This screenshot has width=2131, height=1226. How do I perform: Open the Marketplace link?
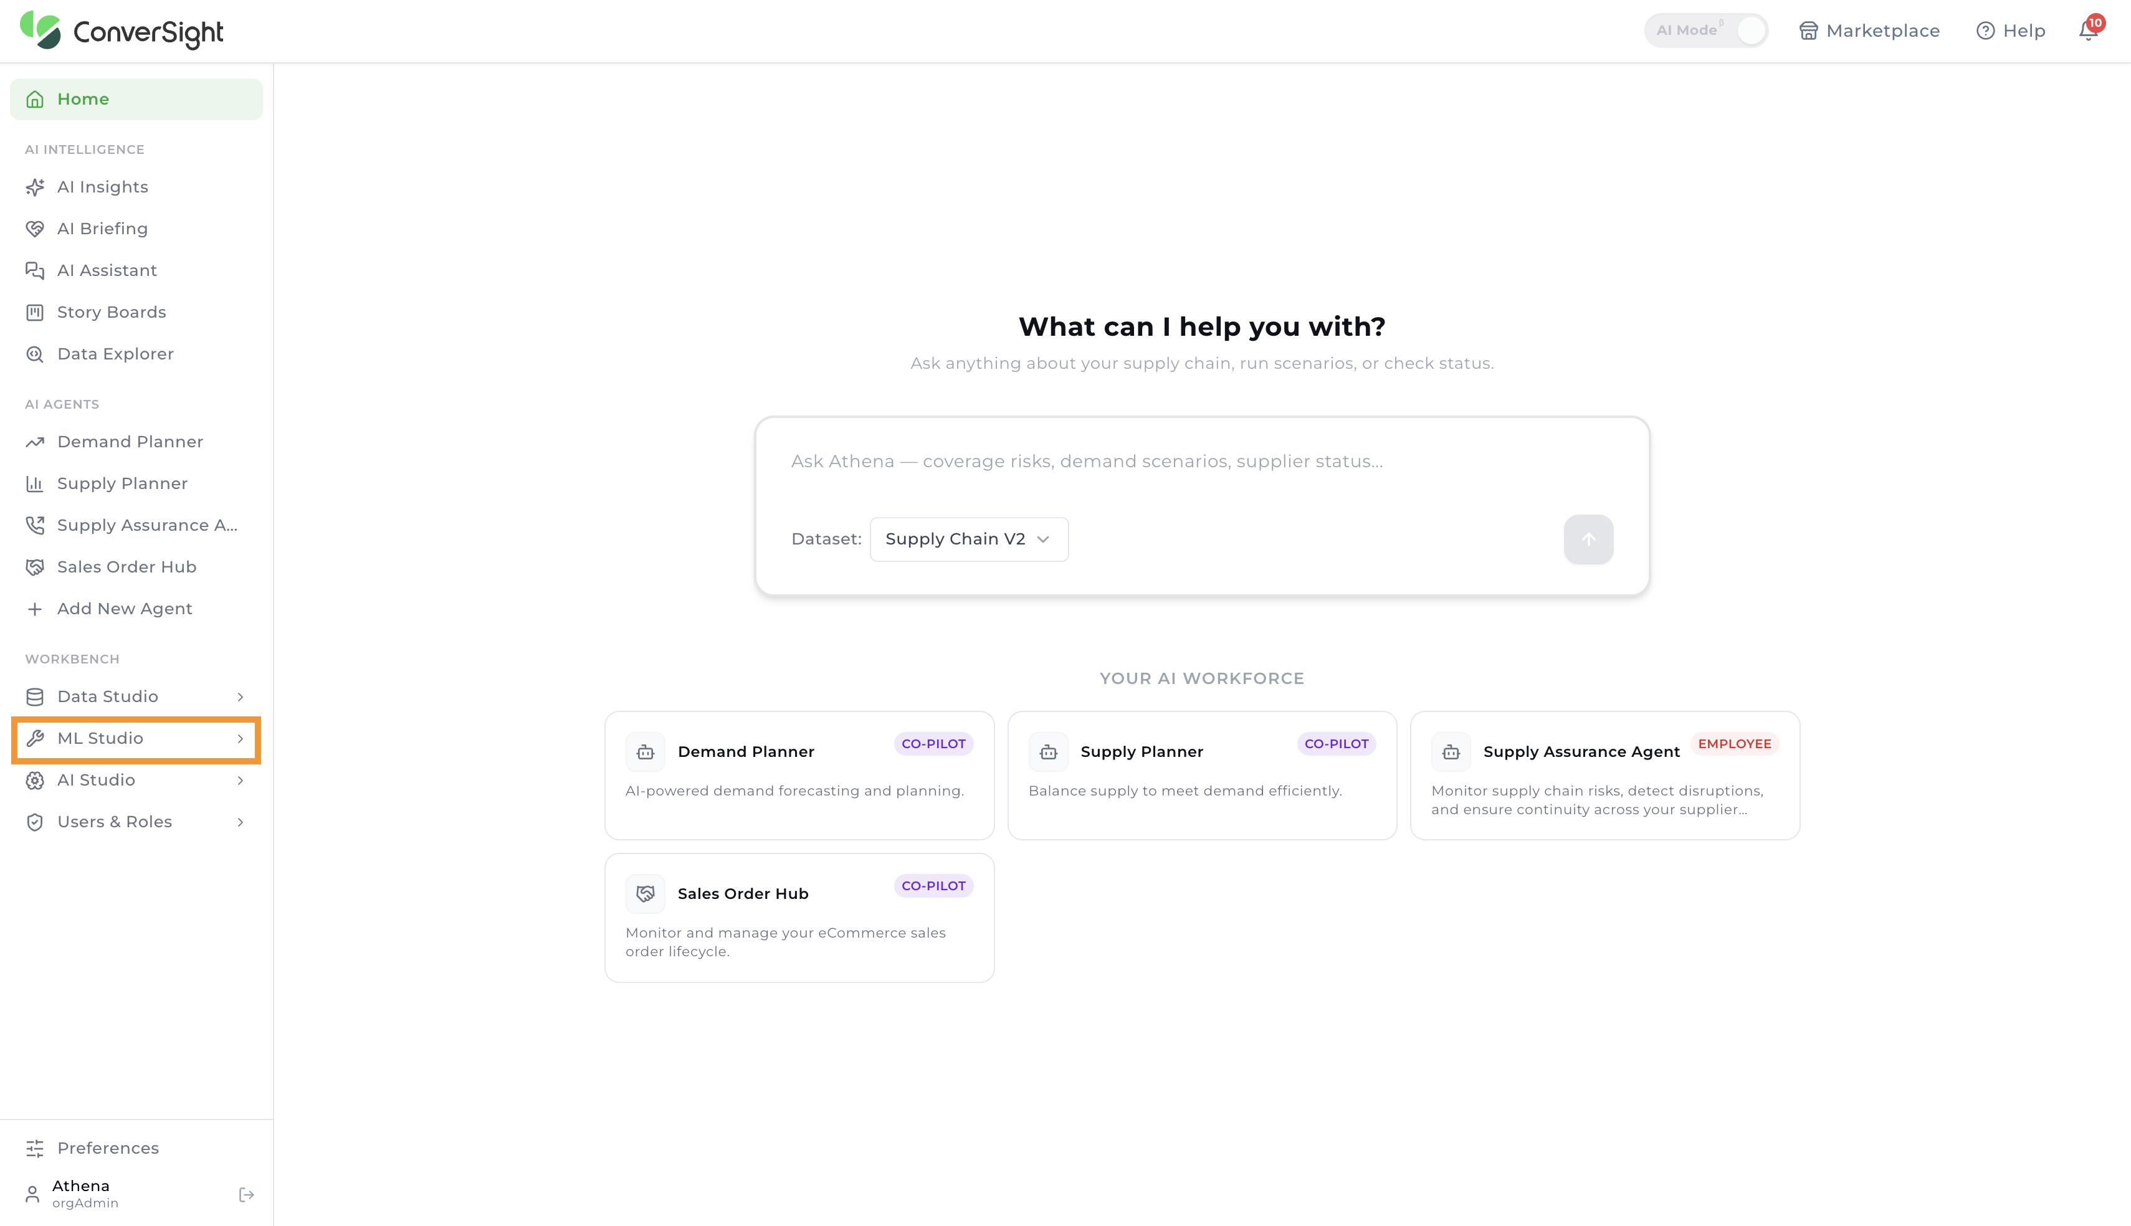click(x=1869, y=31)
